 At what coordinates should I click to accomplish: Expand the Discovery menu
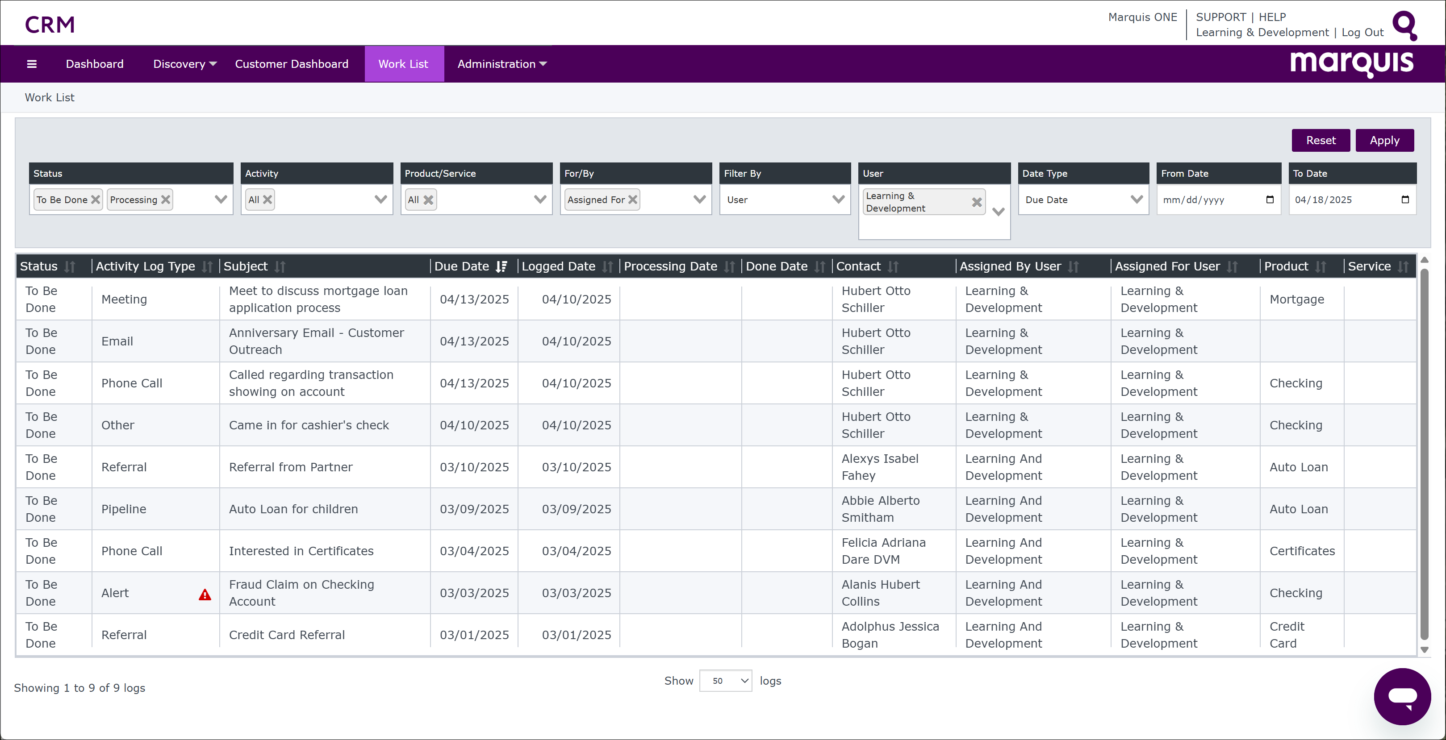click(x=185, y=64)
